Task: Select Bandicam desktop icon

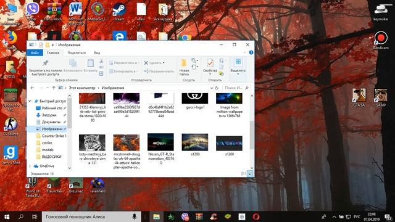Action: 381,40
